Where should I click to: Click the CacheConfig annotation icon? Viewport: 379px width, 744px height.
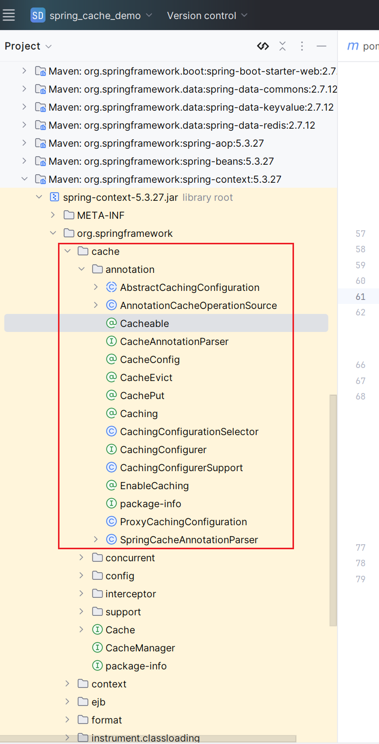coord(111,359)
